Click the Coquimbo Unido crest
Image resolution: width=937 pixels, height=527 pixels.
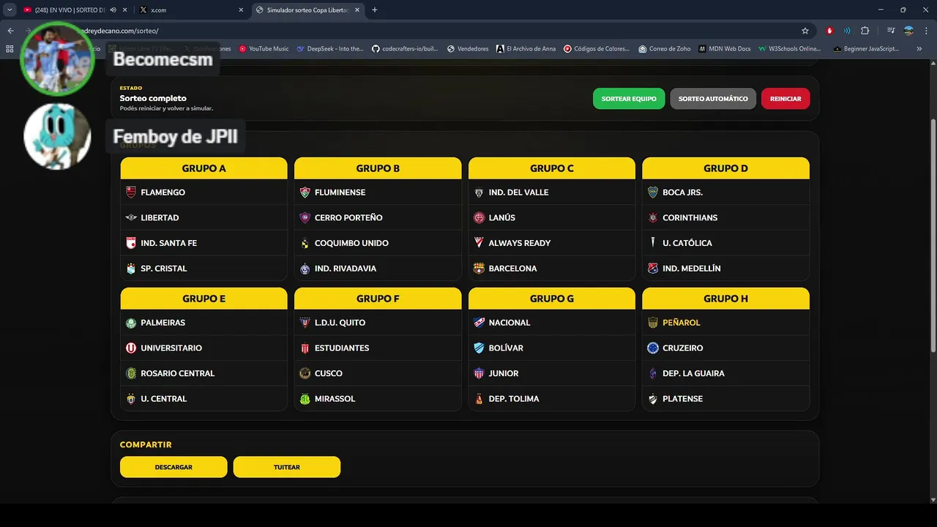(305, 243)
